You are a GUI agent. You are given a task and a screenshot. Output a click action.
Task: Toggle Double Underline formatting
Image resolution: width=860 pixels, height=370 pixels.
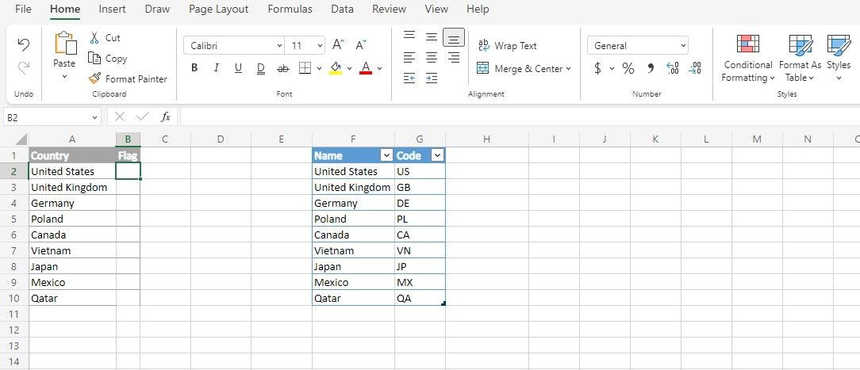(x=260, y=68)
